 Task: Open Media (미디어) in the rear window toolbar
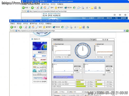pos(68,8)
